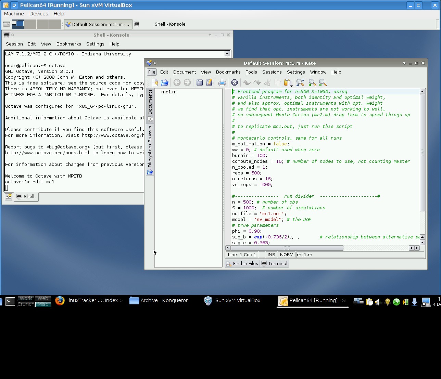Zoom in with the plus magnifier icon

pos(312,82)
